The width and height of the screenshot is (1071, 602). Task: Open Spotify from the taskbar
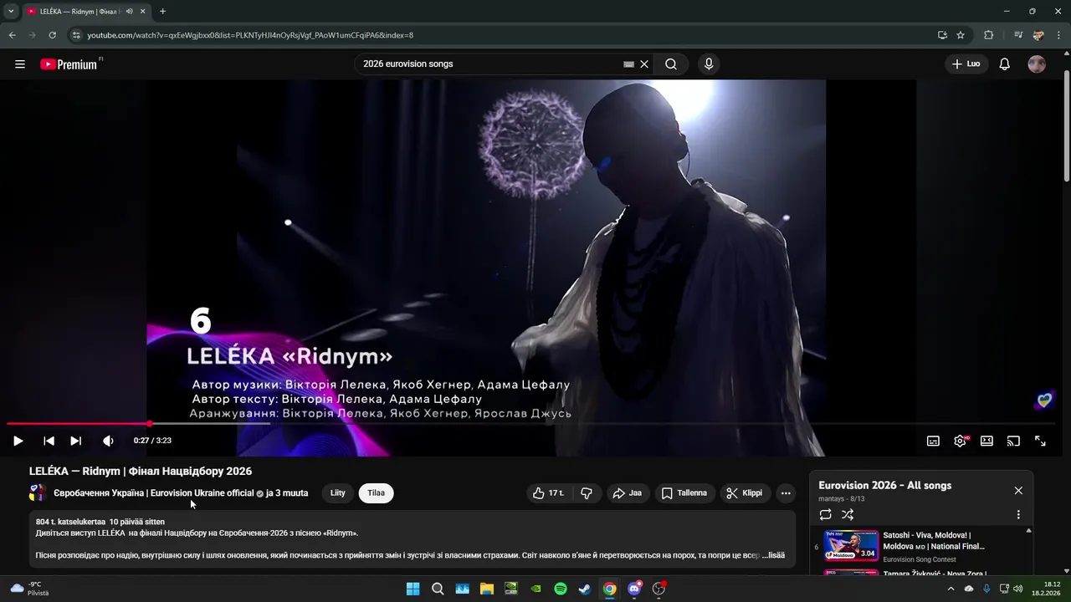click(561, 589)
